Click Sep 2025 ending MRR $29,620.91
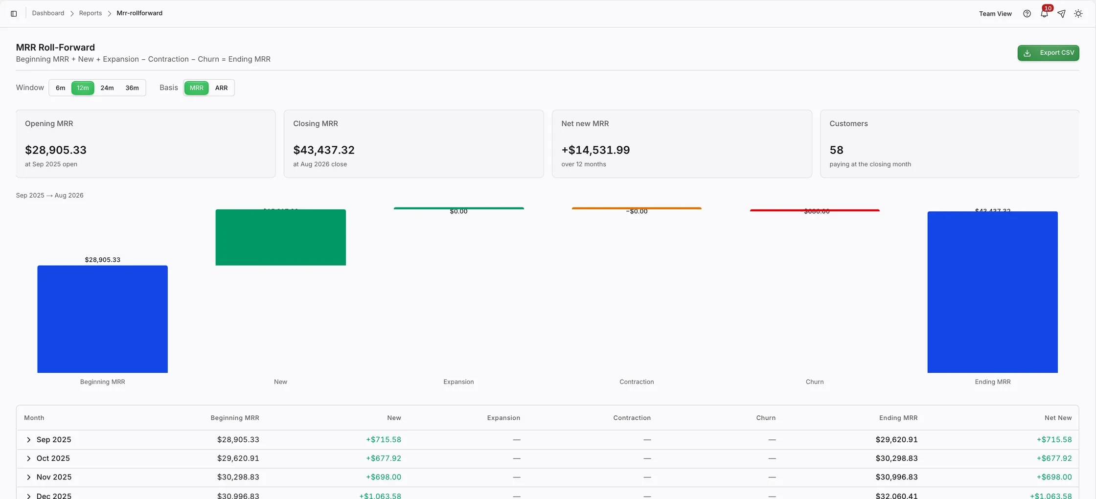This screenshot has width=1096, height=499. click(x=896, y=440)
